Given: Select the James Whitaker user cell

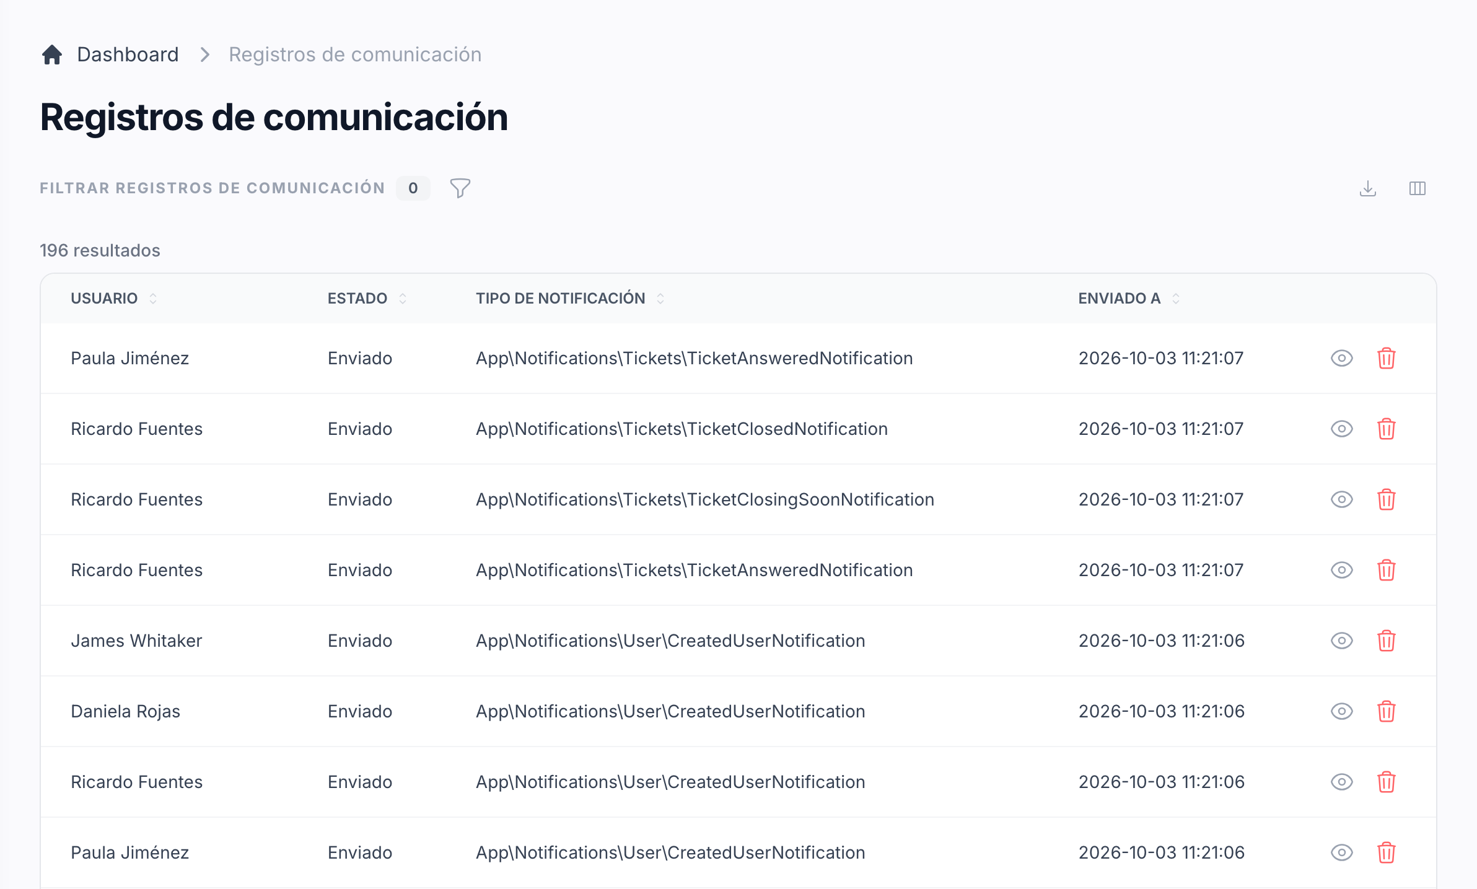Looking at the screenshot, I should (x=136, y=641).
